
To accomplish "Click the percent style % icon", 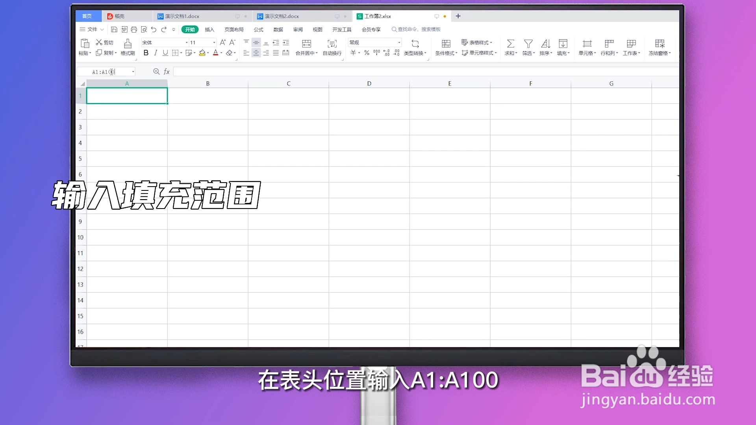I will point(366,52).
